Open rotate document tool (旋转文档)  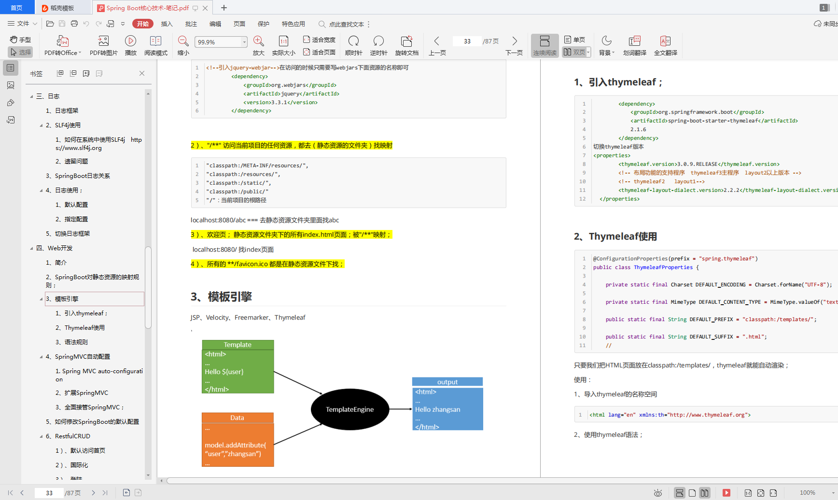click(x=406, y=46)
